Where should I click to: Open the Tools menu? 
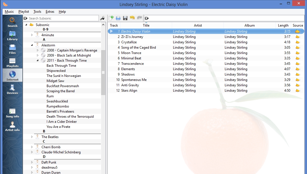pyautogui.click(x=37, y=12)
